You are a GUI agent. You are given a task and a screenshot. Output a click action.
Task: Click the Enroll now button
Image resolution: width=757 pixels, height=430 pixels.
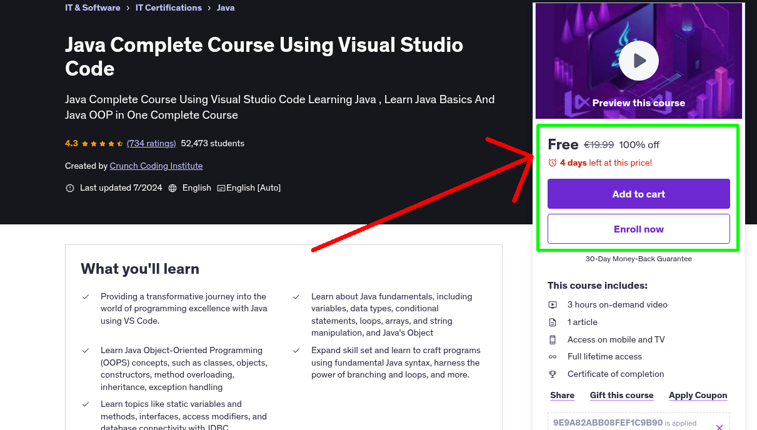639,229
